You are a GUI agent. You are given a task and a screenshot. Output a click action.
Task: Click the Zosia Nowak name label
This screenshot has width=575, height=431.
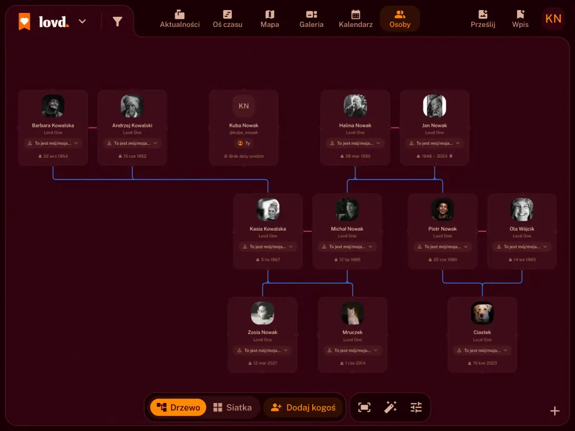(263, 332)
